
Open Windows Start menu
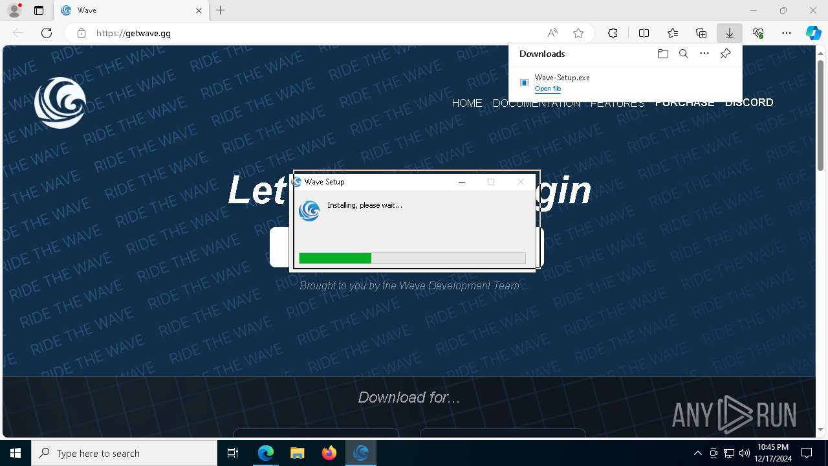coord(16,453)
